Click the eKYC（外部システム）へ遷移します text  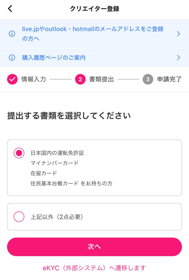[94, 268]
